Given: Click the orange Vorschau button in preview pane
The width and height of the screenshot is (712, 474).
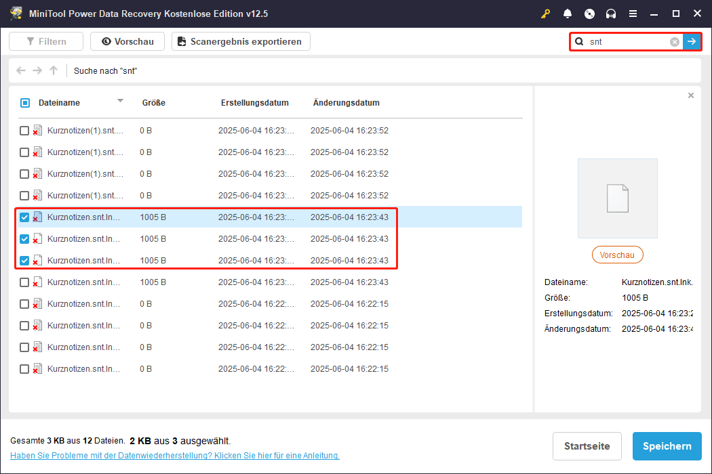Looking at the screenshot, I should pos(618,255).
